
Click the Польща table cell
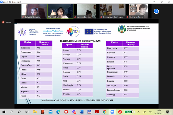click(x=69, y=72)
